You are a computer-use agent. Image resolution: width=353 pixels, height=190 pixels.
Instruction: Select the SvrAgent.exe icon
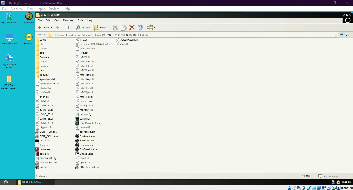point(77,136)
